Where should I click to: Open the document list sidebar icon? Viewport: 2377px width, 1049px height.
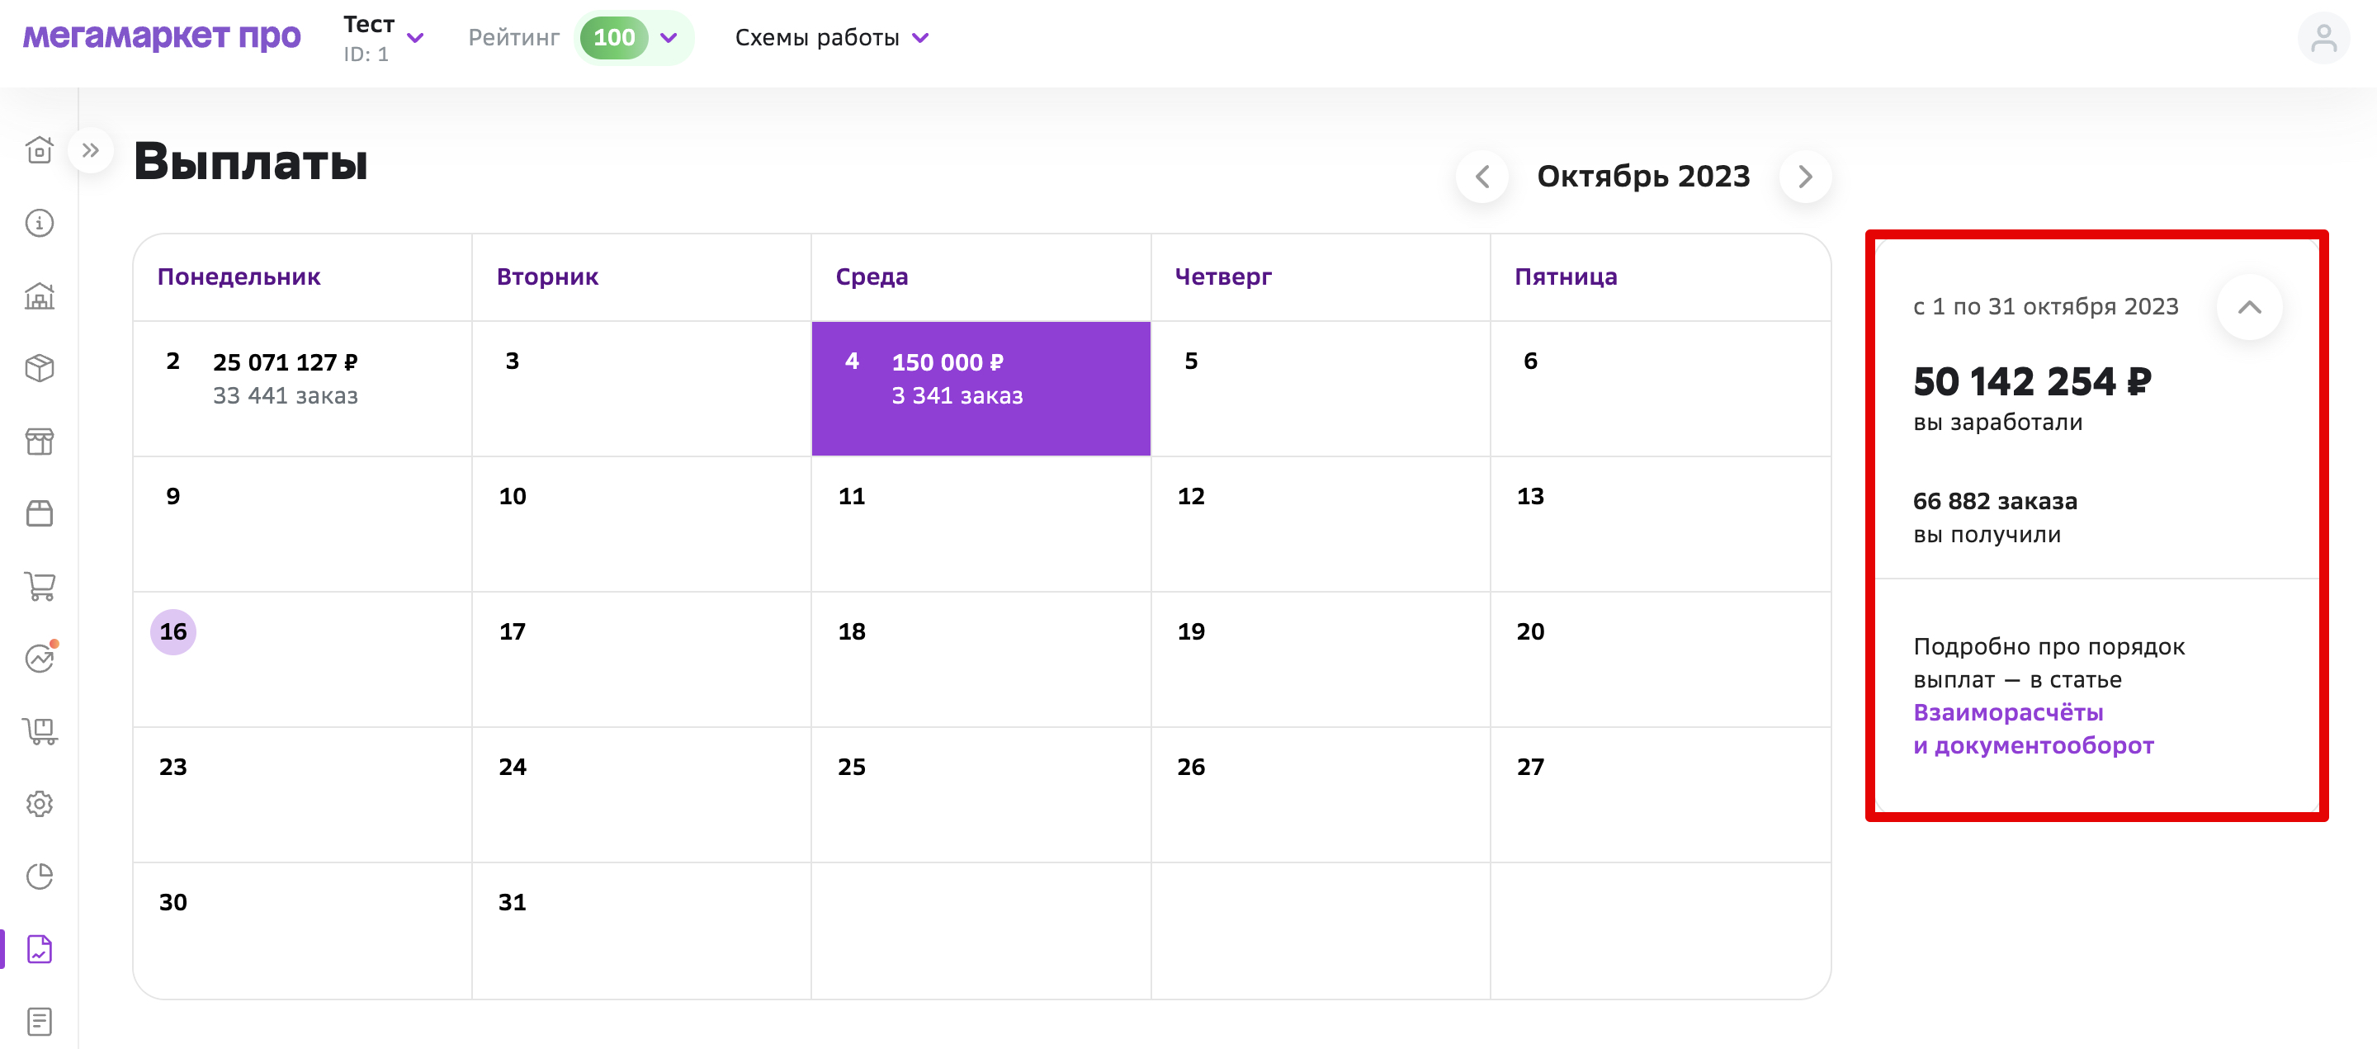[40, 1021]
